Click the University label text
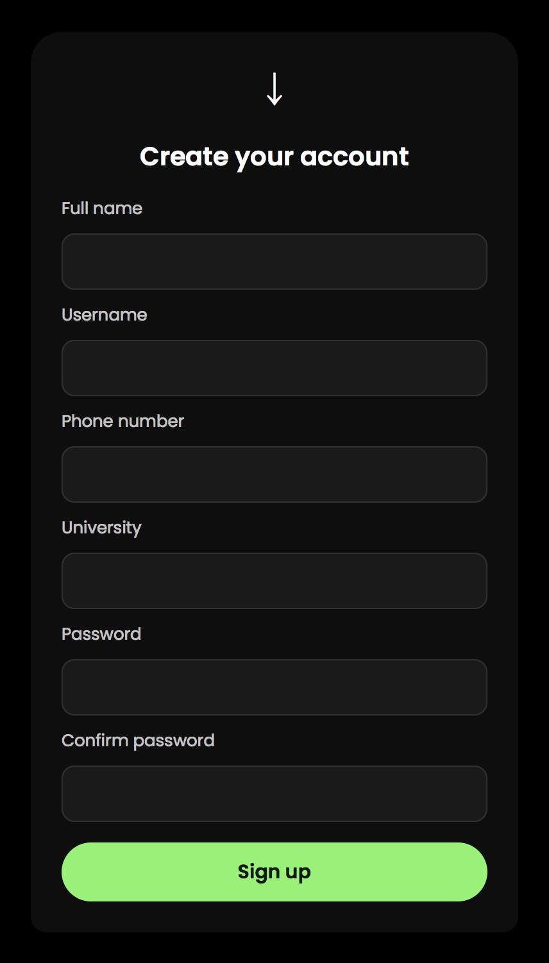The width and height of the screenshot is (549, 963). click(101, 528)
